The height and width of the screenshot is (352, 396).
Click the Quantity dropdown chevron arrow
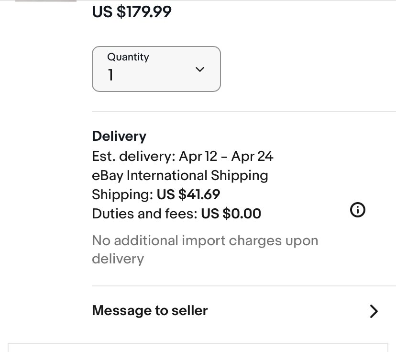tap(200, 69)
